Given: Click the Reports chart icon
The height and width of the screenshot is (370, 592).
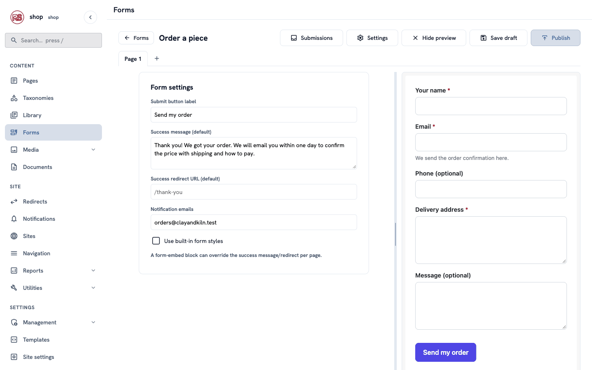Looking at the screenshot, I should 14,271.
